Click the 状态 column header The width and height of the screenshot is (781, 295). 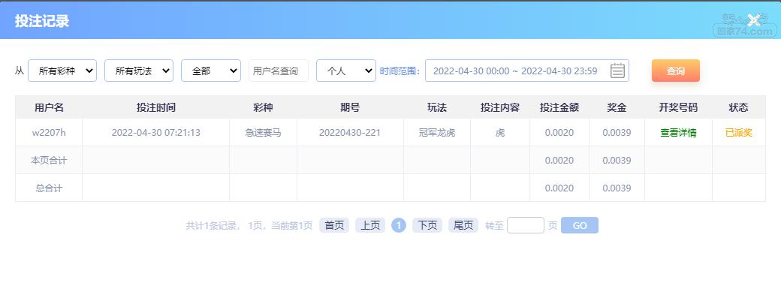click(x=739, y=107)
